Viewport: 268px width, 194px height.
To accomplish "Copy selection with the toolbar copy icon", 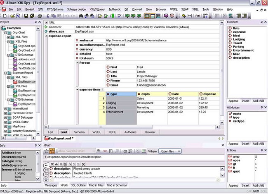I will click(54, 16).
